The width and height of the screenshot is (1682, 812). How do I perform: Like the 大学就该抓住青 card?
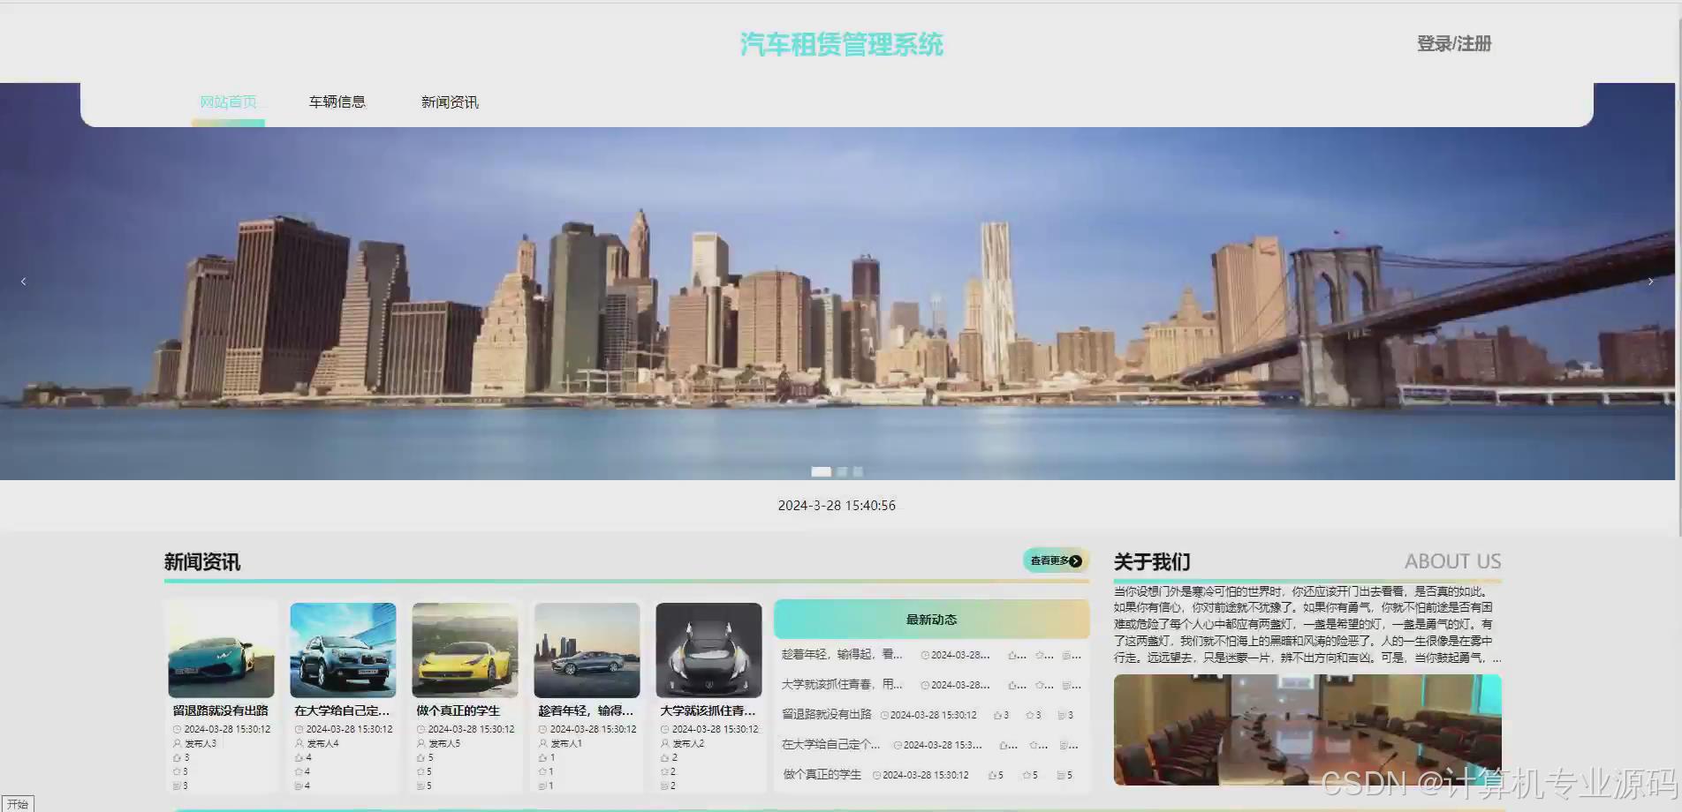coord(663,756)
